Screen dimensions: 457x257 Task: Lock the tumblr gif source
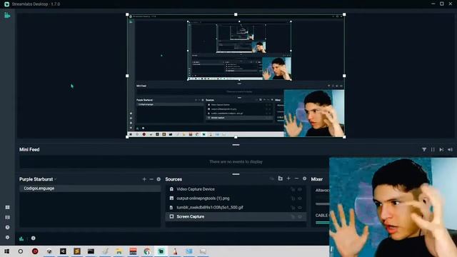click(293, 208)
